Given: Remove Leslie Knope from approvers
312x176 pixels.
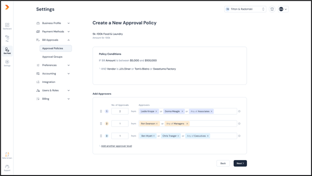Looking at the screenshot, I should point(156,112).
